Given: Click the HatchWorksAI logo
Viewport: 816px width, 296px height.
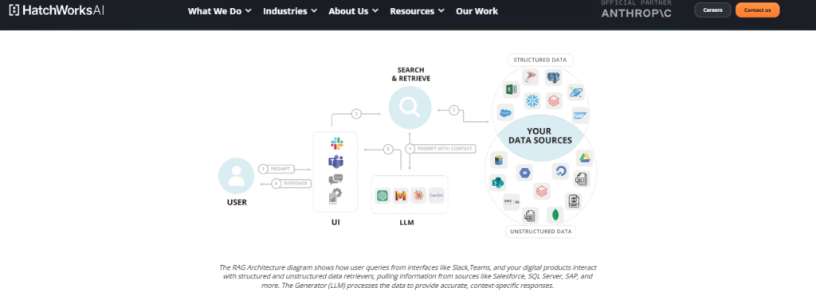Looking at the screenshot, I should coord(57,10).
